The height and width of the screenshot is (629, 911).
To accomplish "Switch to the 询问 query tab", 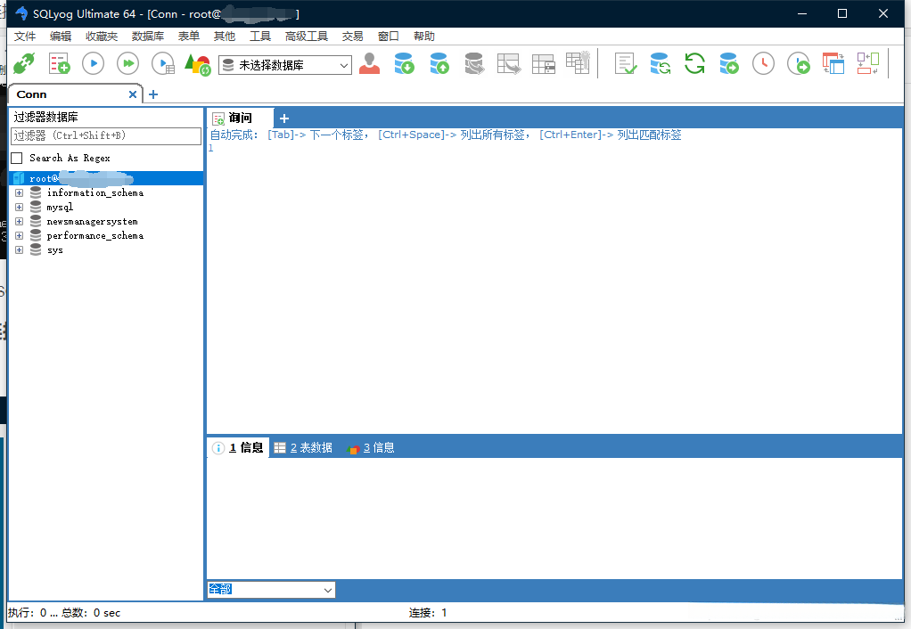I will [x=240, y=118].
